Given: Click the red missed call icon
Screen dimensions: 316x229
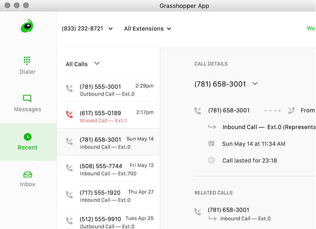Looking at the screenshot, I should click(x=70, y=115).
